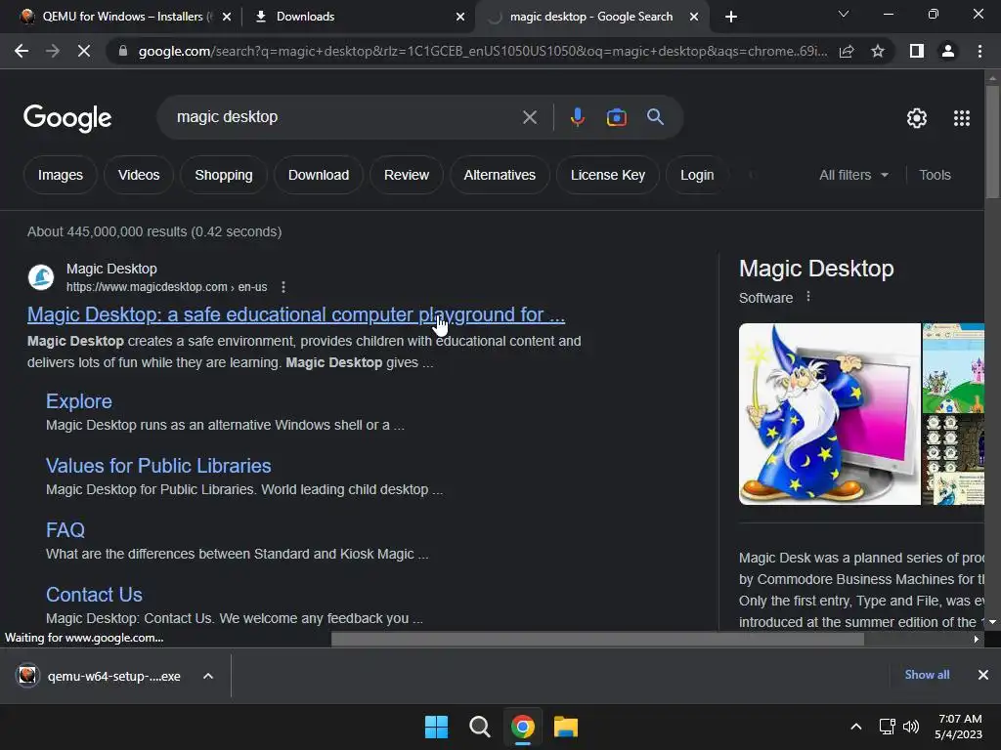Viewport: 1001px width, 750px height.
Task: Share this page from address bar
Action: pos(847,51)
